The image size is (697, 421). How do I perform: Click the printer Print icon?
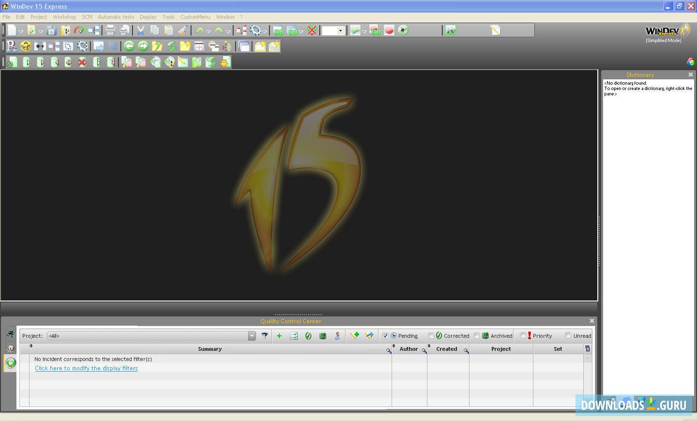[110, 30]
